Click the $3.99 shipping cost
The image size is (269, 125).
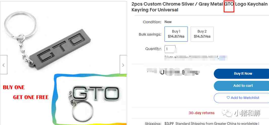tap(169, 123)
